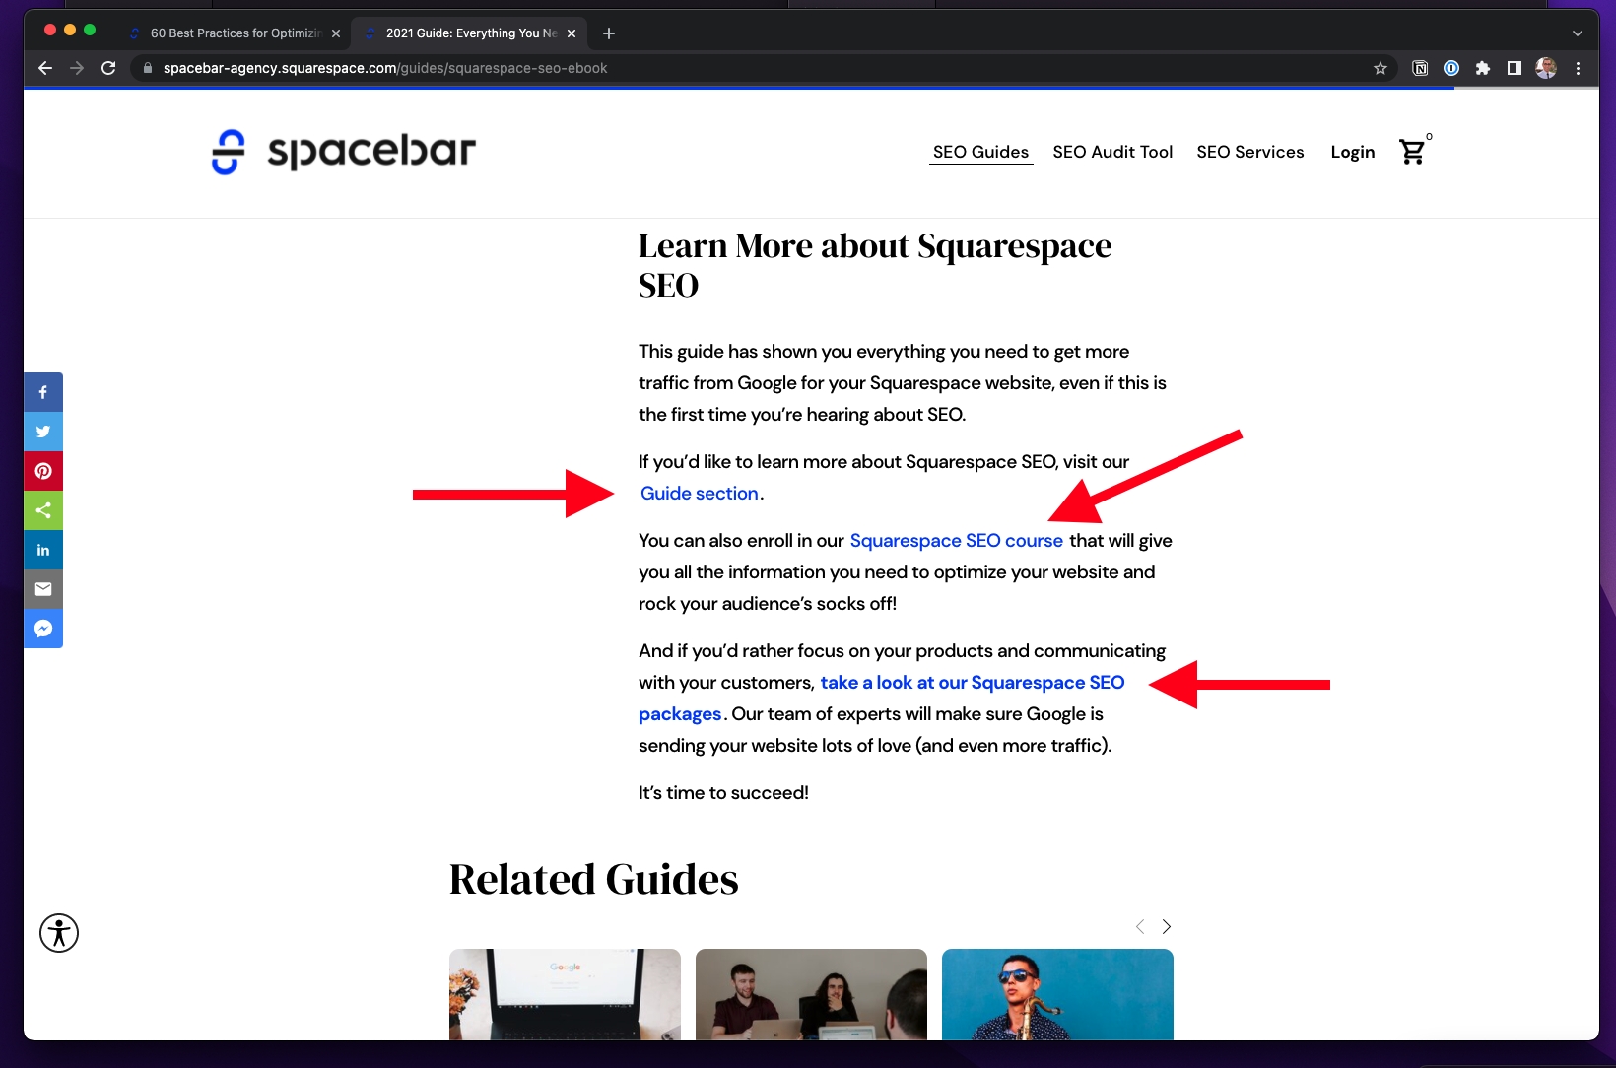Click the Login button
This screenshot has height=1068, width=1616.
1352,152
